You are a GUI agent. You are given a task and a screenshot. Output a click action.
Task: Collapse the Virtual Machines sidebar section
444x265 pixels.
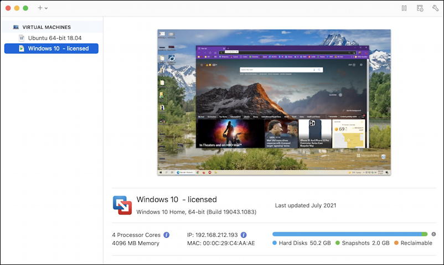[x=47, y=27]
